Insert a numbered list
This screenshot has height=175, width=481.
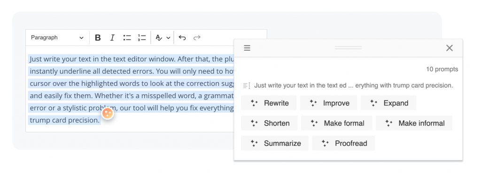142,38
